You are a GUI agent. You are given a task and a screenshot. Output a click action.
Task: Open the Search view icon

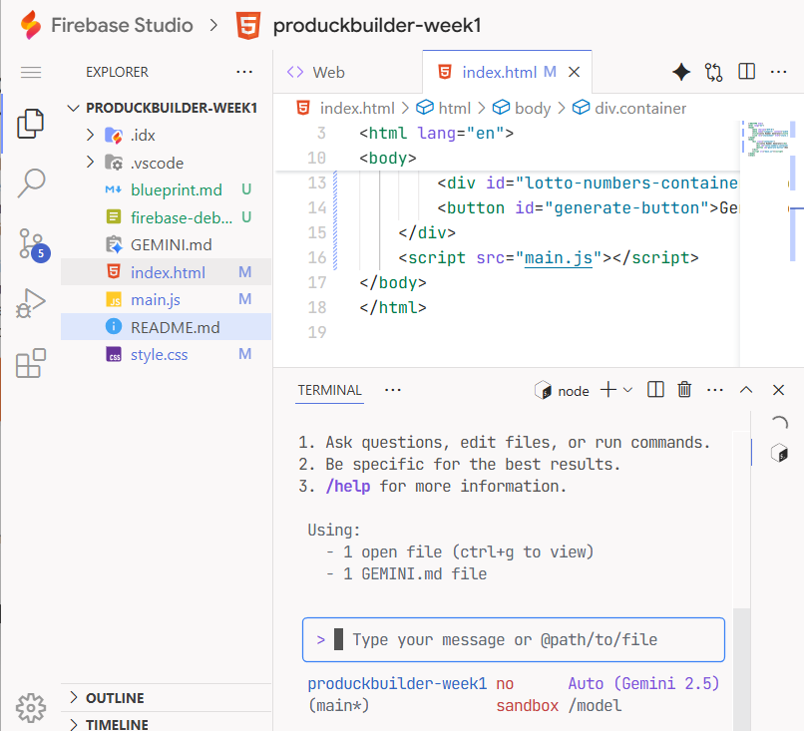[31, 183]
